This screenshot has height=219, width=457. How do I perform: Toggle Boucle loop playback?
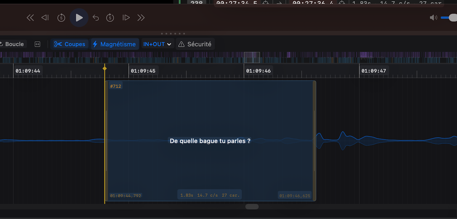point(12,44)
